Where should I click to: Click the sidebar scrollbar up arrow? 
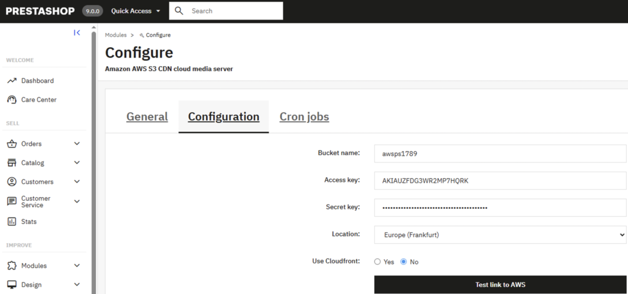(x=94, y=28)
